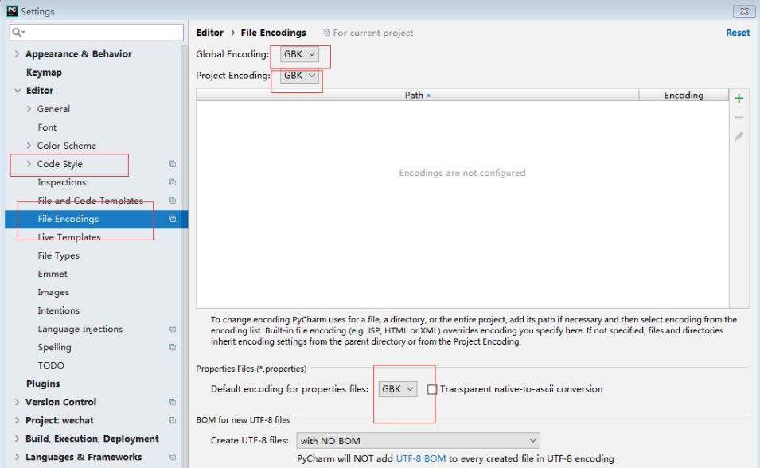Click project-level icon beside Language Injections
This screenshot has height=468, width=760.
pyautogui.click(x=172, y=329)
